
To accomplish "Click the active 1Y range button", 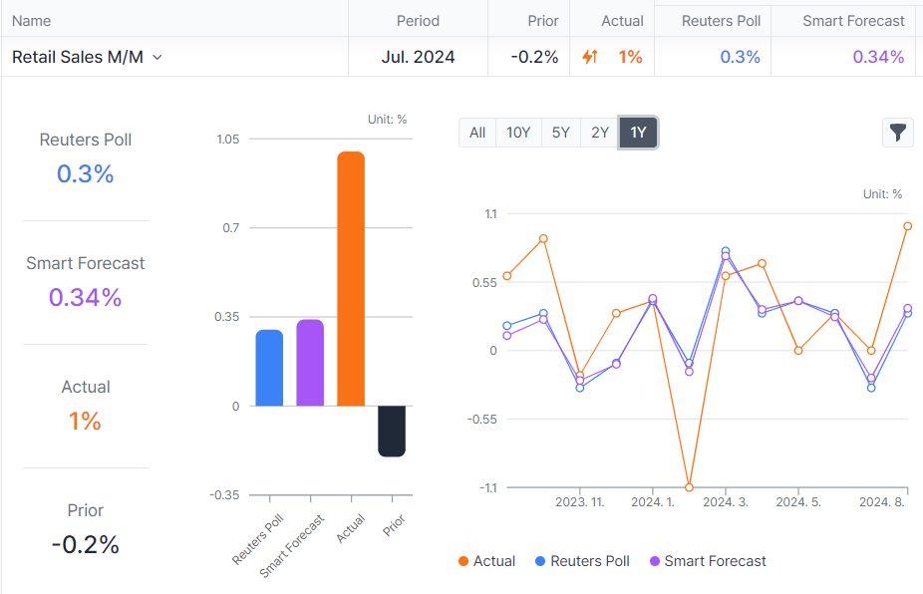I will 638,133.
